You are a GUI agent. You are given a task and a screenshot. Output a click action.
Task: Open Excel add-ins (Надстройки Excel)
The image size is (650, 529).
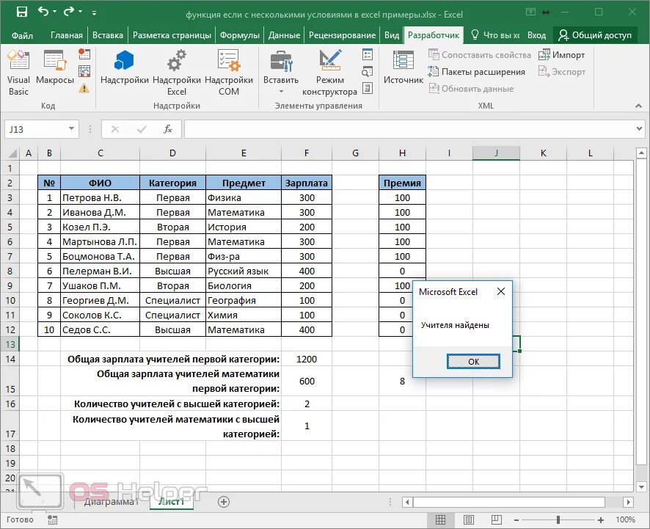[x=177, y=73]
